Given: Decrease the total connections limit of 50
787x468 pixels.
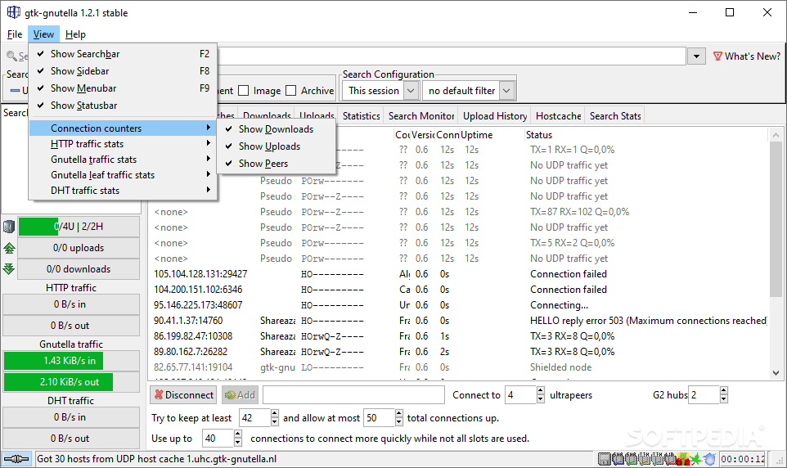Looking at the screenshot, I should point(398,422).
